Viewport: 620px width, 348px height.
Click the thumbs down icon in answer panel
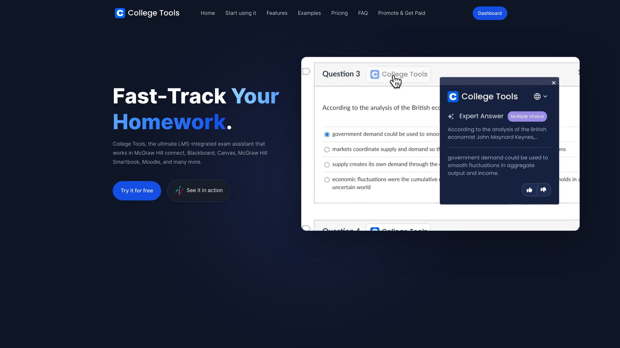(543, 190)
